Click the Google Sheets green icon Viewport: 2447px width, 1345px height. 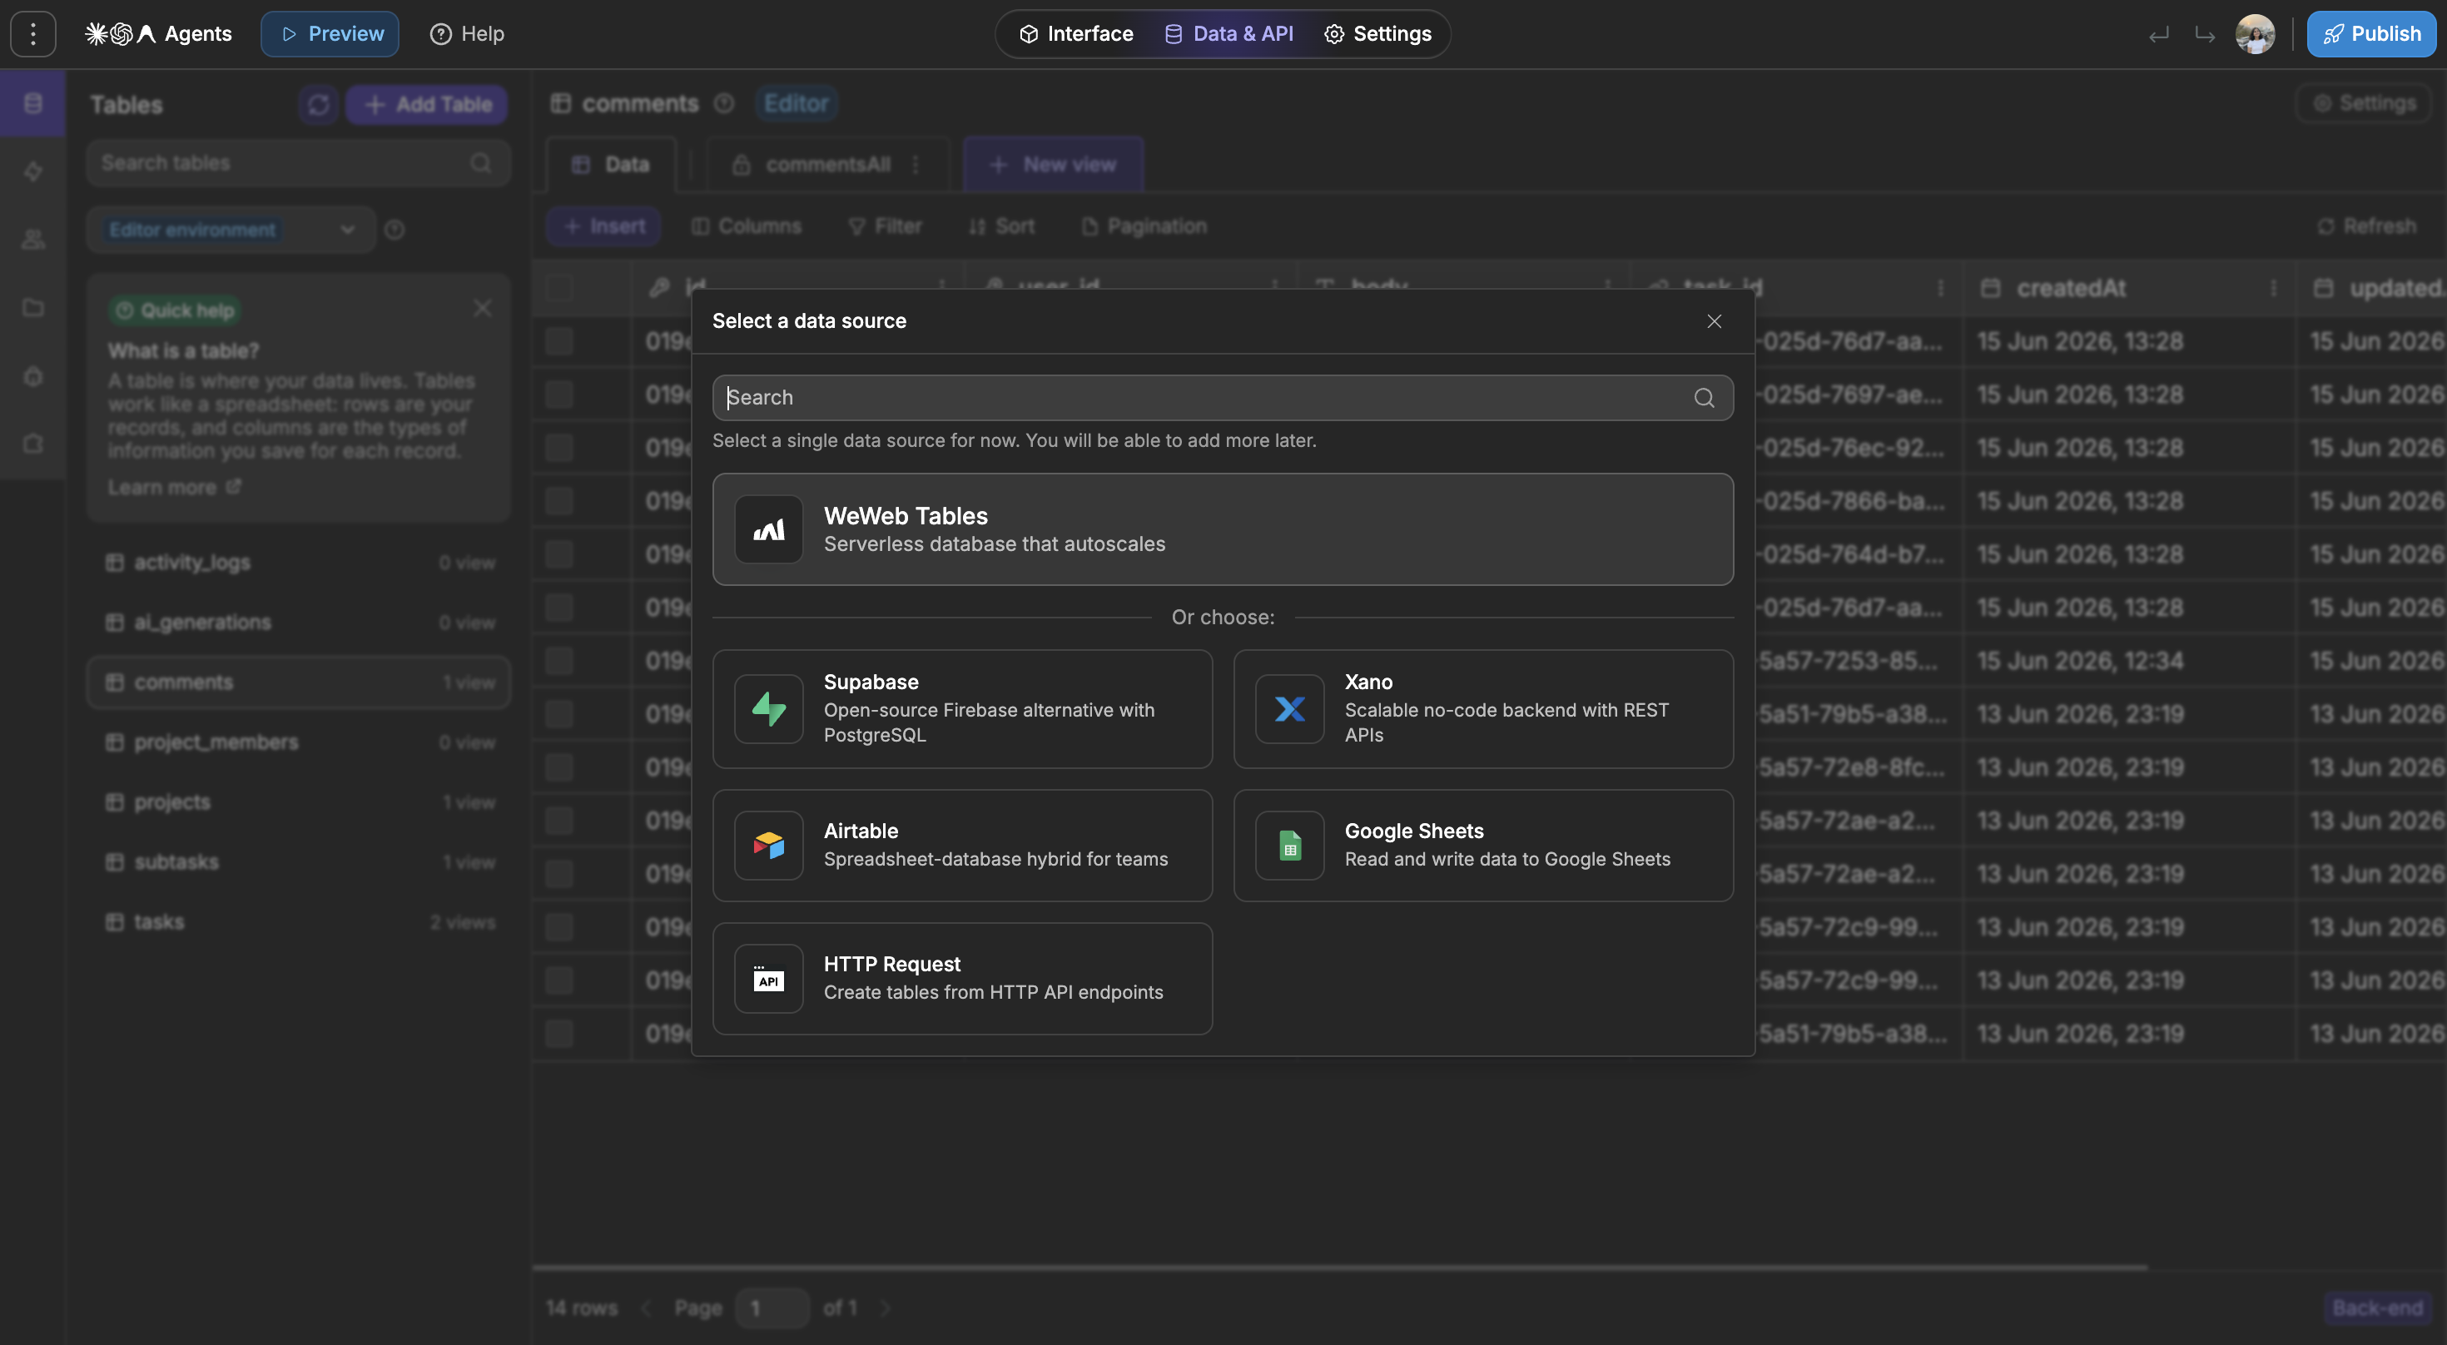click(1289, 846)
